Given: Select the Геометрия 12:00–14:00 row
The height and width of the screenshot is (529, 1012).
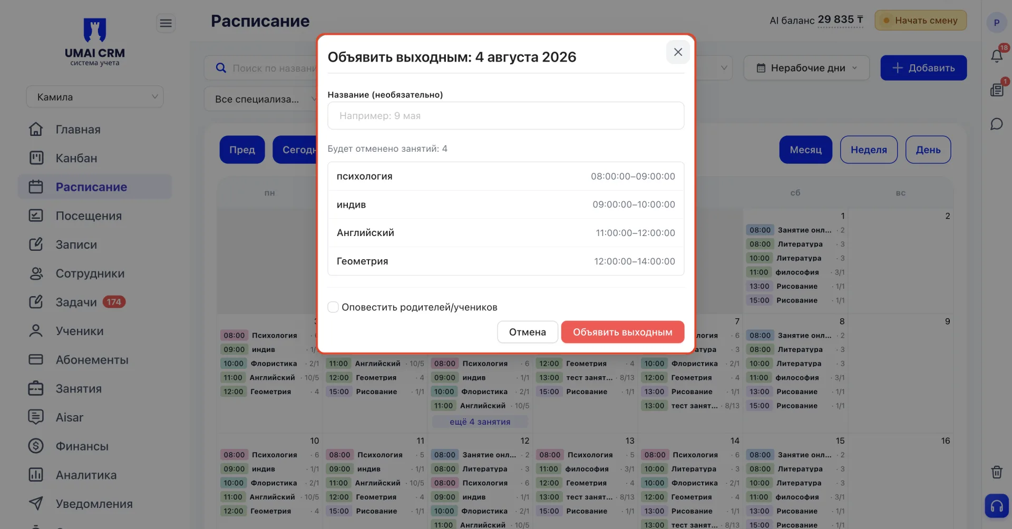Looking at the screenshot, I should tap(505, 261).
